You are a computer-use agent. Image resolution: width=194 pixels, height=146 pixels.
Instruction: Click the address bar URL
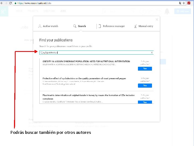(34, 3)
